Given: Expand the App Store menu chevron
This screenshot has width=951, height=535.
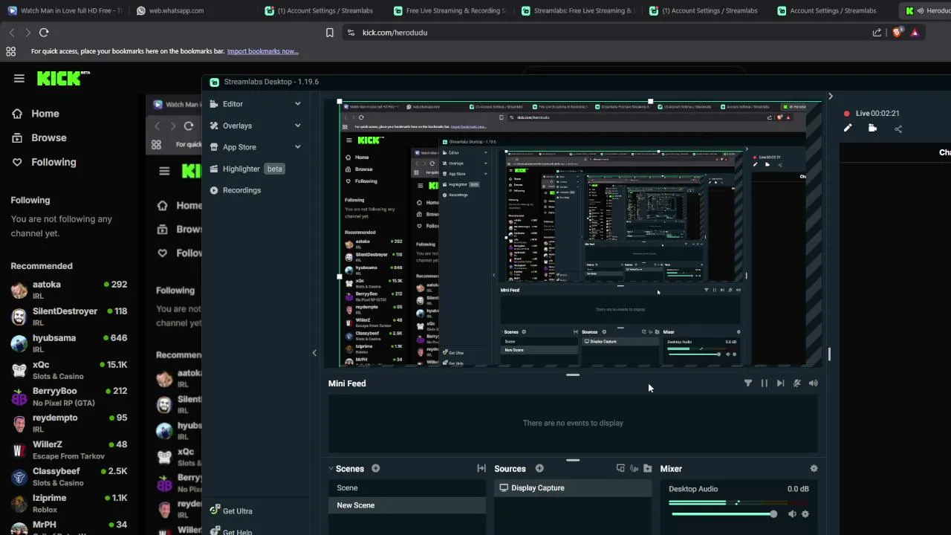Looking at the screenshot, I should coord(298,147).
